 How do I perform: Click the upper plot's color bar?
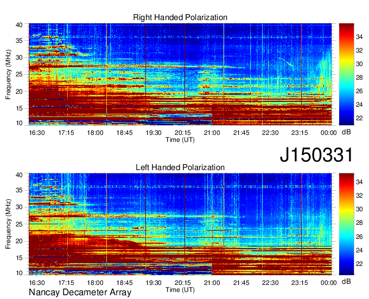pyautogui.click(x=346, y=74)
